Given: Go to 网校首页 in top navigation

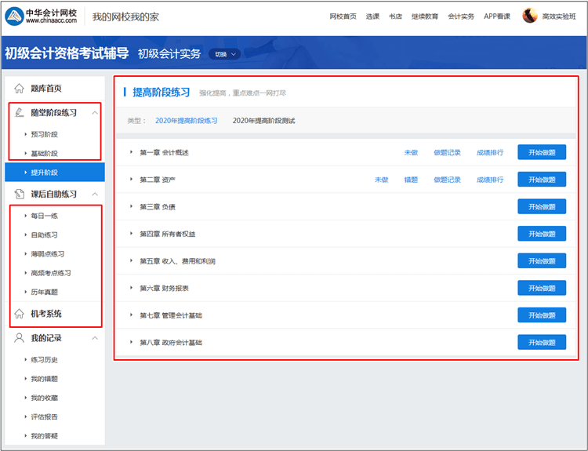Looking at the screenshot, I should tap(343, 16).
